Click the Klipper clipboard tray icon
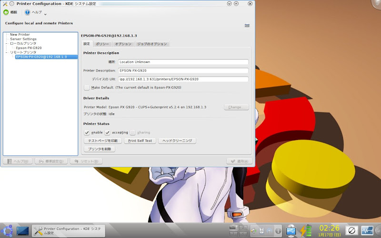The image size is (381, 238). [261, 231]
